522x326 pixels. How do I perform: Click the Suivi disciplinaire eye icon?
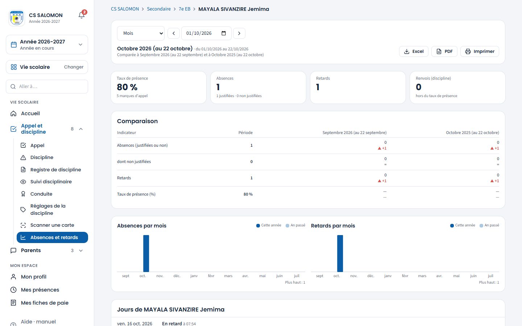pyautogui.click(x=23, y=182)
